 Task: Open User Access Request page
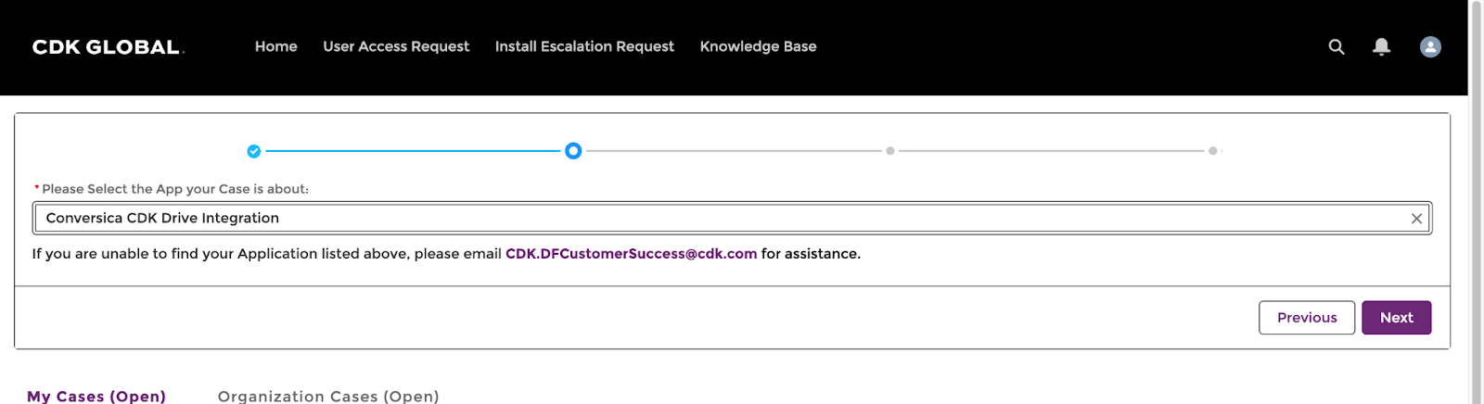396,46
